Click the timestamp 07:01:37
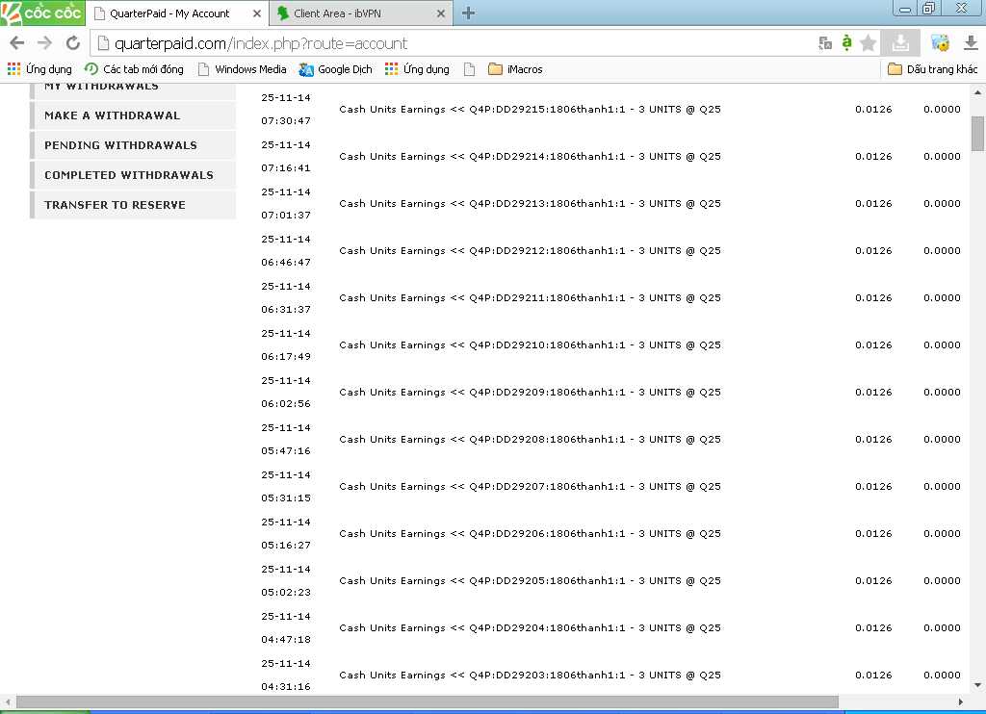This screenshot has width=986, height=714. point(286,215)
